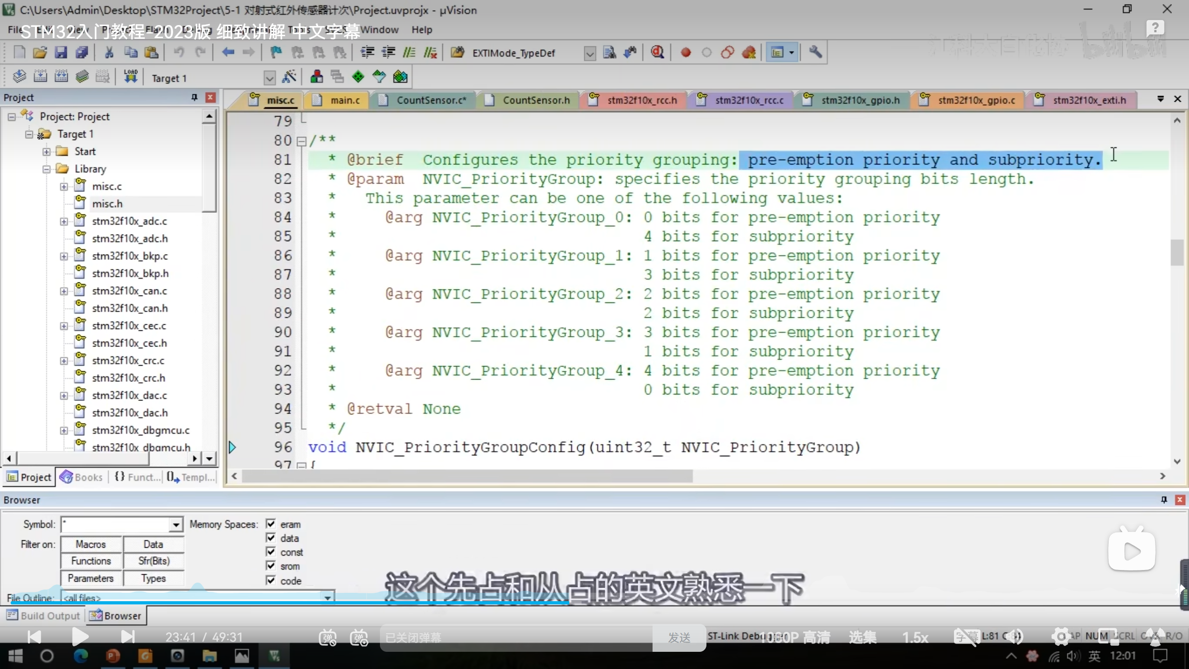Viewport: 1189px width, 669px height.
Task: Open the Target 1 dropdown
Action: pyautogui.click(x=269, y=78)
